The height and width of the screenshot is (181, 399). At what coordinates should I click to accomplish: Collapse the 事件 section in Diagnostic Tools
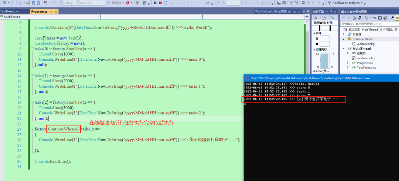pos(314,33)
